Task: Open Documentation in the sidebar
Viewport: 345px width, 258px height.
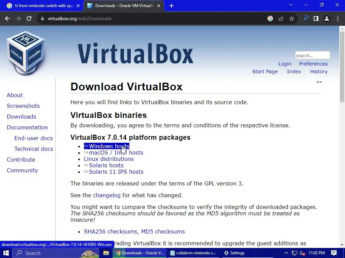Action: 27,127
